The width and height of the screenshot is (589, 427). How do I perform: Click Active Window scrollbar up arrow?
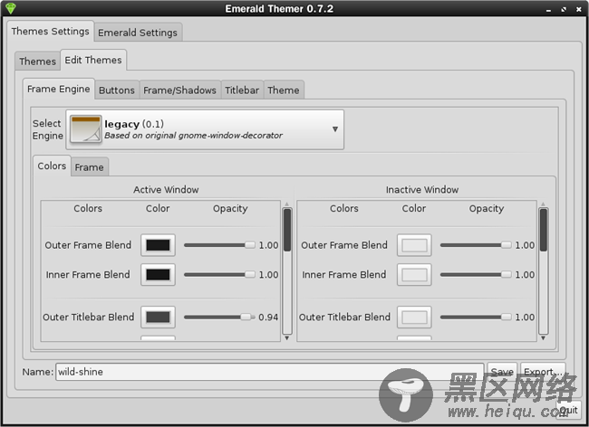coord(287,204)
